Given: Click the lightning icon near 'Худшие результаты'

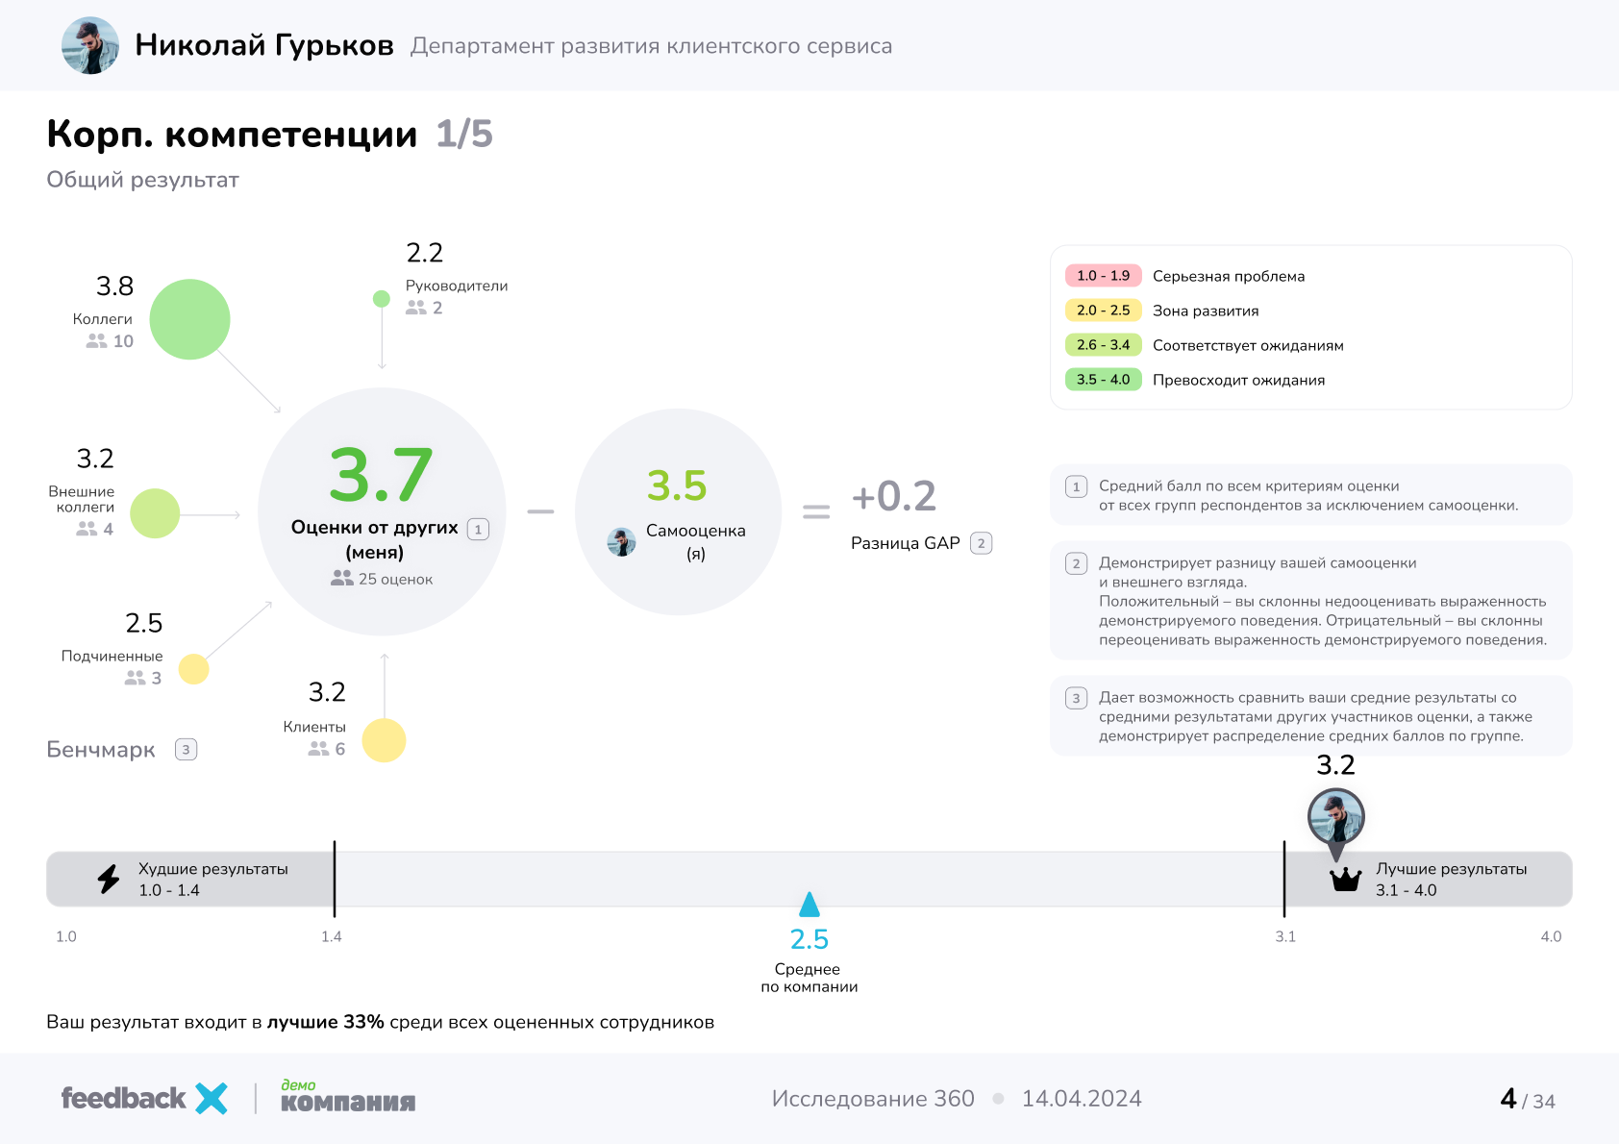Looking at the screenshot, I should (108, 878).
